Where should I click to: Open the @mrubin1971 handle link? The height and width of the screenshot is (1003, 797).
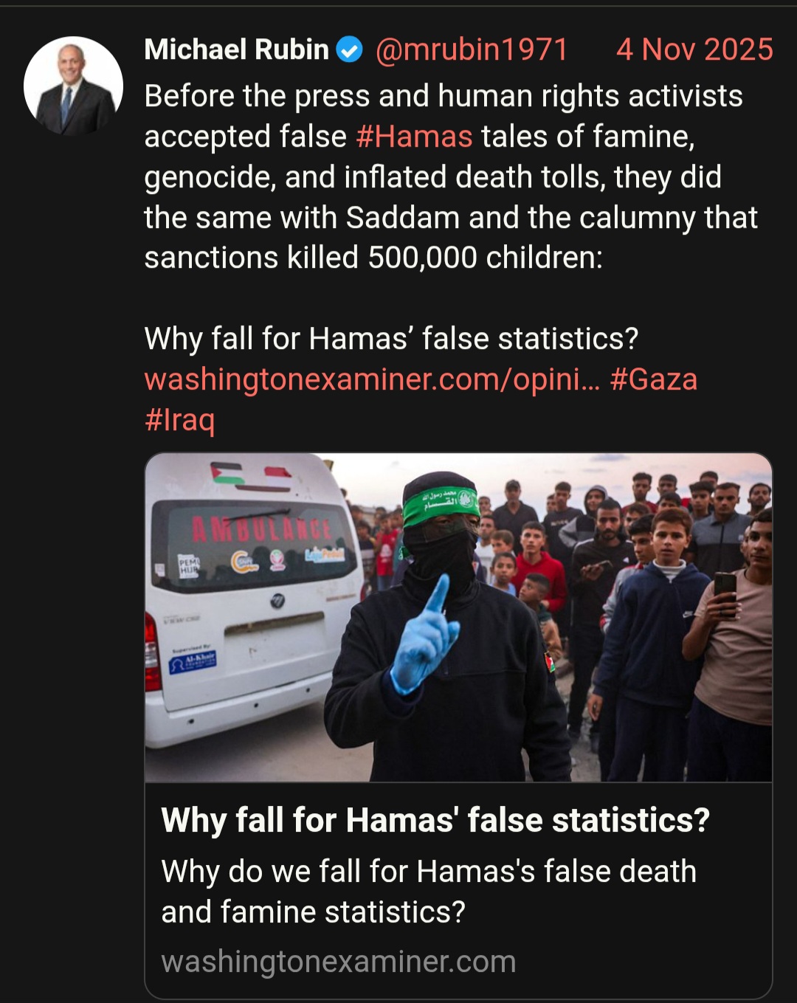click(472, 49)
